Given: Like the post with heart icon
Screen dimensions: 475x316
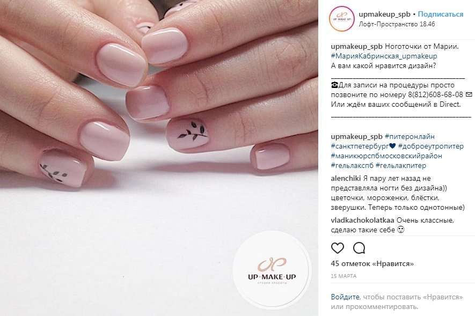Looking at the screenshot, I should click(x=338, y=248).
